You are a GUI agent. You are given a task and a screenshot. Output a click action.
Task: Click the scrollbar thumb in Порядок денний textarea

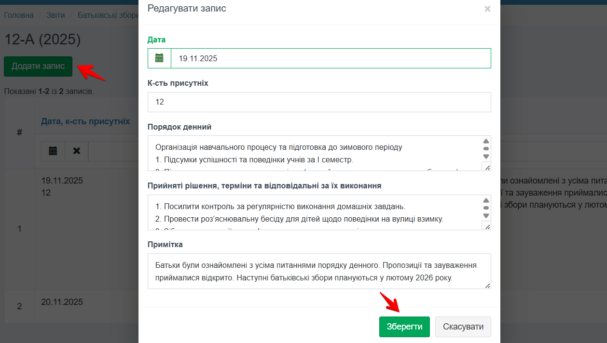(x=486, y=149)
